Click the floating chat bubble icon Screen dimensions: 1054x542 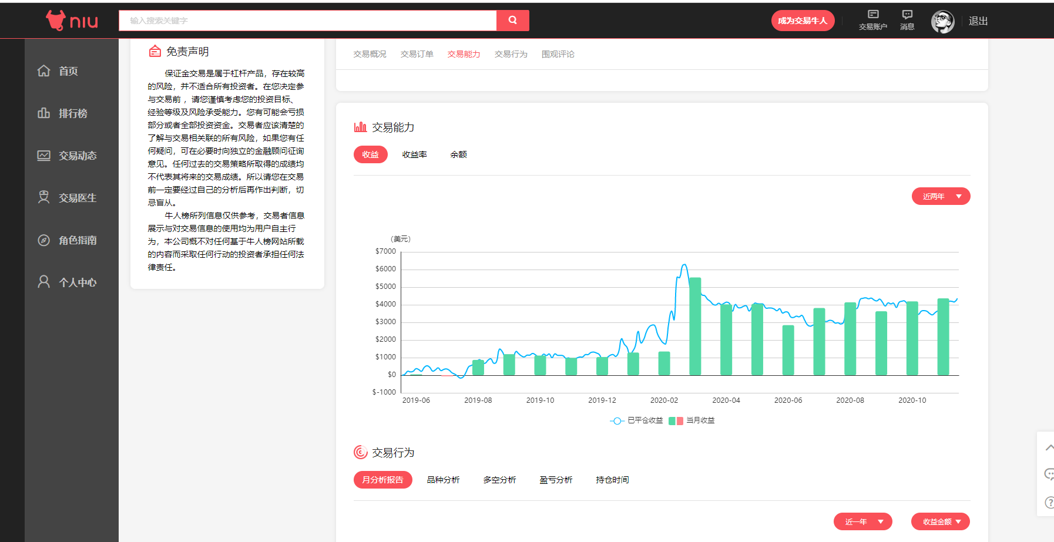[x=1049, y=474]
